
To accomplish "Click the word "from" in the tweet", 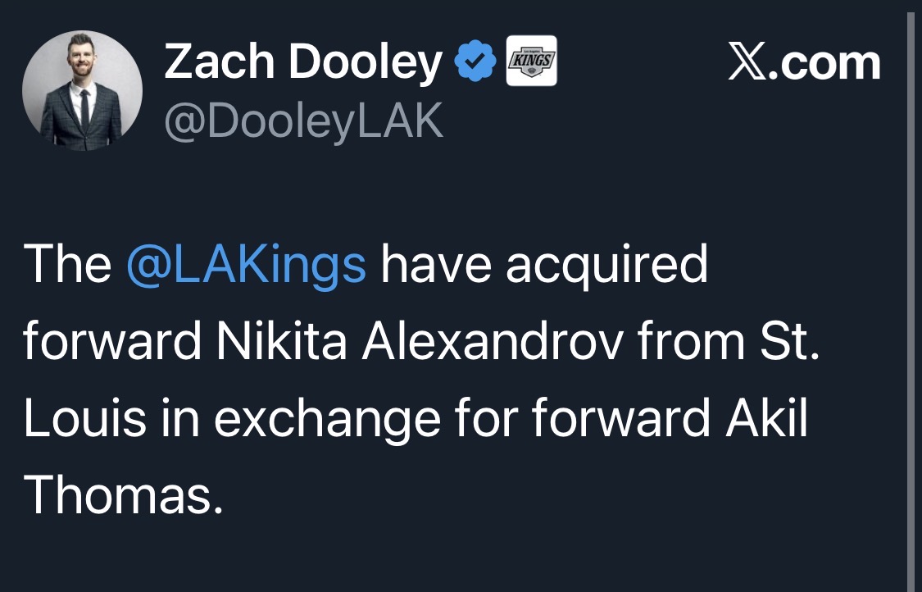I will pyautogui.click(x=687, y=339).
